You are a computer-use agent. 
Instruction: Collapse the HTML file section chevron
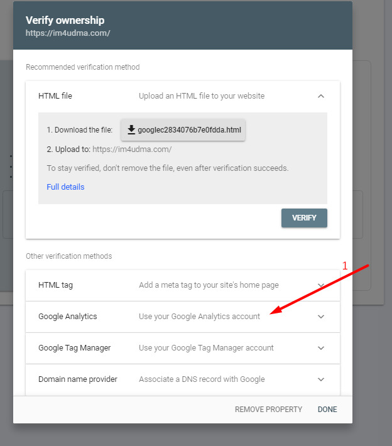[321, 96]
